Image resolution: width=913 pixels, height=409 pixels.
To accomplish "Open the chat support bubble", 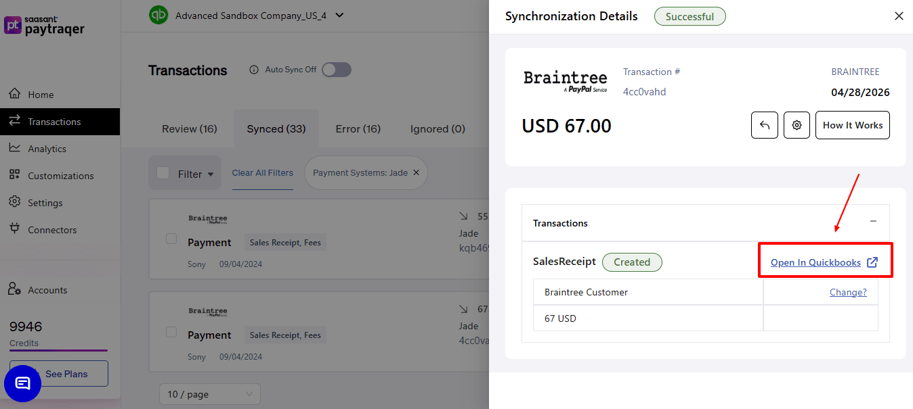I will pyautogui.click(x=22, y=383).
